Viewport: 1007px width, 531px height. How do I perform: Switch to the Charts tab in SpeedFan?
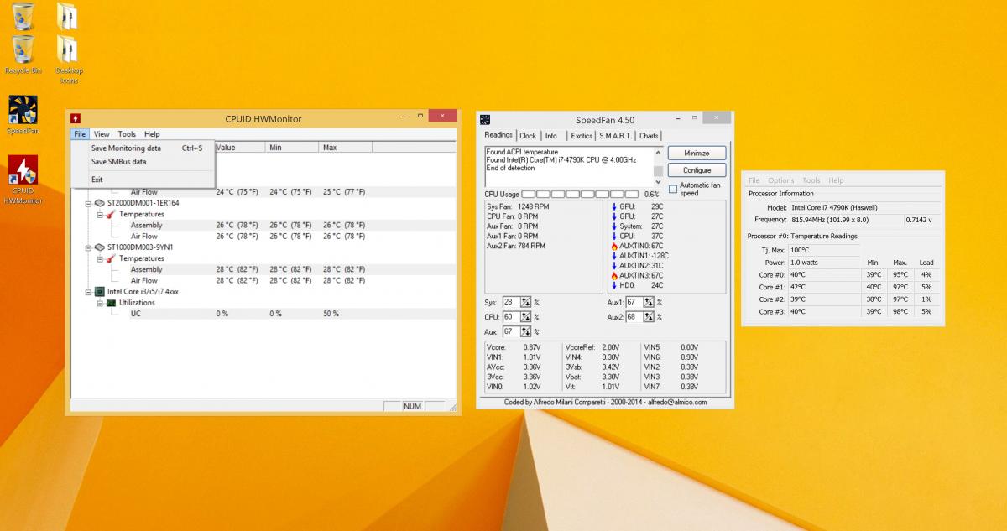pyautogui.click(x=649, y=136)
